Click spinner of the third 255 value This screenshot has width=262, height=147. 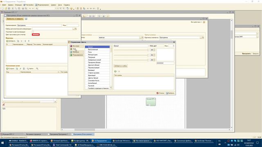pyautogui.click(x=155, y=60)
